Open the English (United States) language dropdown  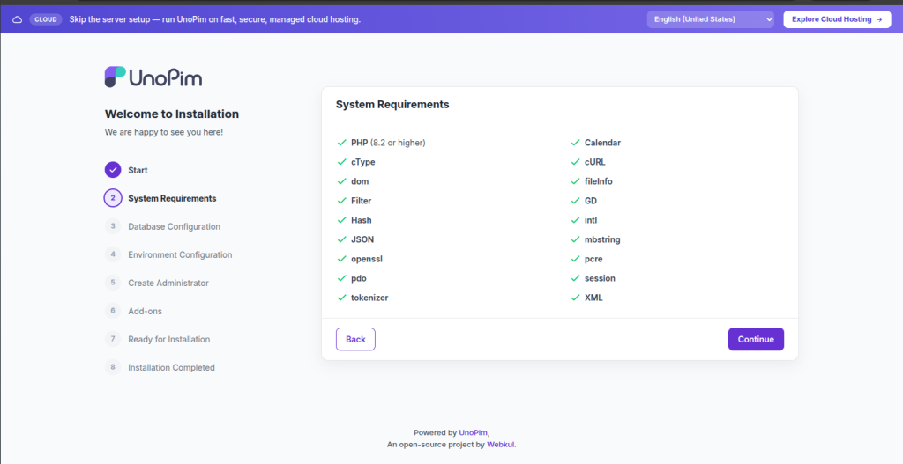tap(711, 19)
